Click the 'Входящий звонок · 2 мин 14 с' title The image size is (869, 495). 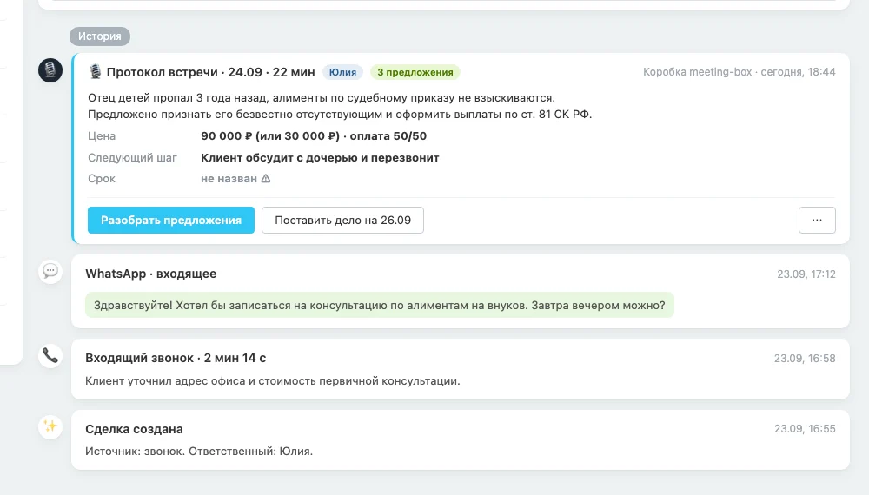176,358
